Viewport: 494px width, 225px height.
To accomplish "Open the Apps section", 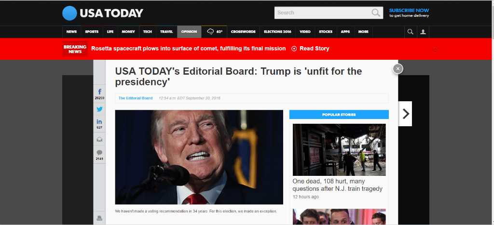I will (345, 32).
